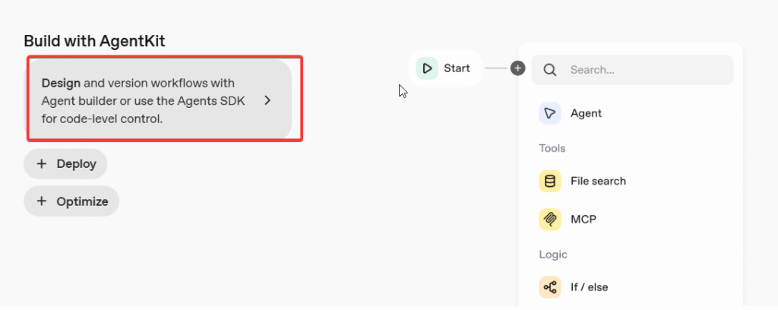Select the yellow File search database icon
Image resolution: width=778 pixels, height=310 pixels.
point(549,182)
